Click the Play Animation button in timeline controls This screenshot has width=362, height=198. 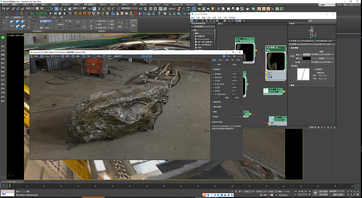303,191
